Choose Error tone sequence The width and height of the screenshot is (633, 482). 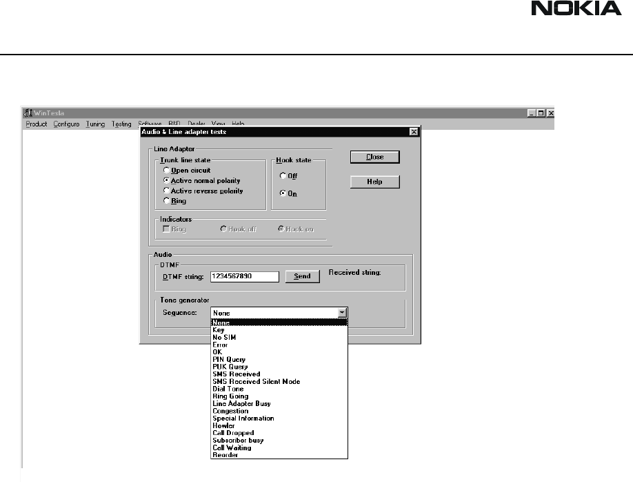click(279, 345)
